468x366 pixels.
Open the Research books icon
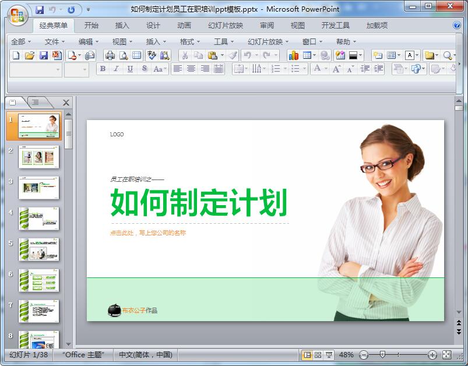(164, 55)
